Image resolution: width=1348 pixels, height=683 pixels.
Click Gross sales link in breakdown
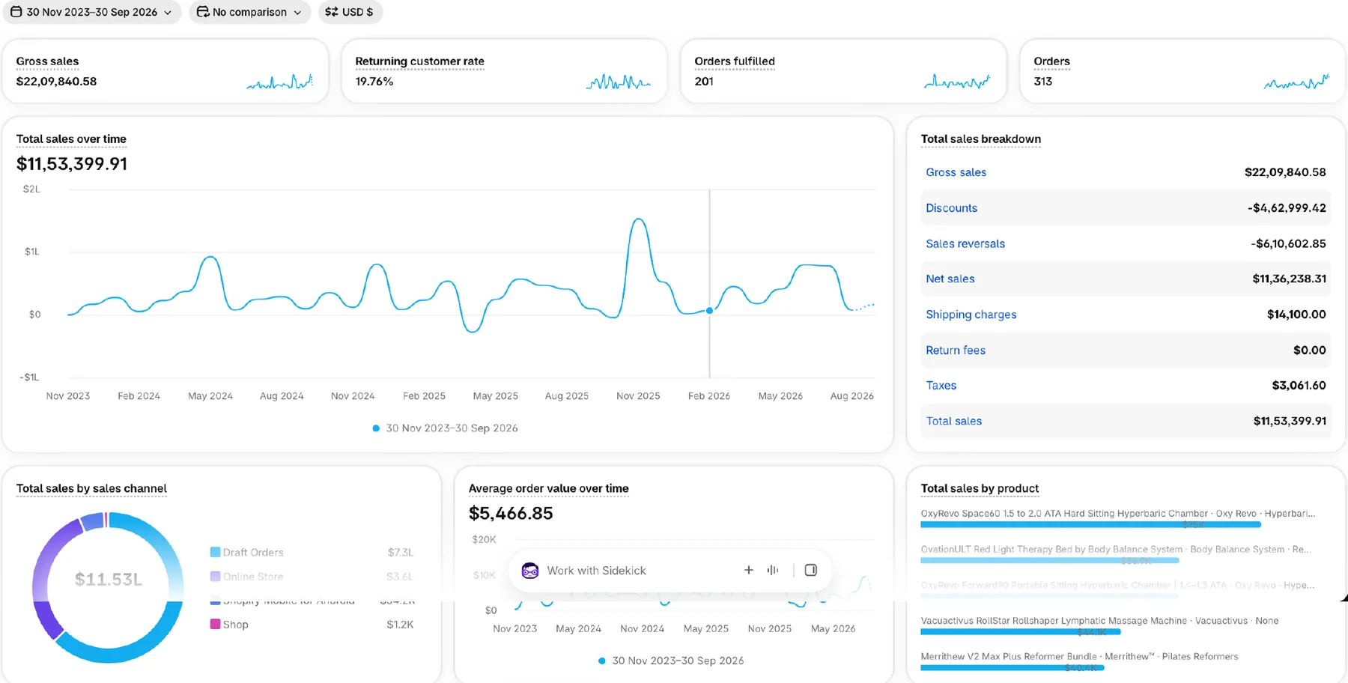pyautogui.click(x=956, y=172)
